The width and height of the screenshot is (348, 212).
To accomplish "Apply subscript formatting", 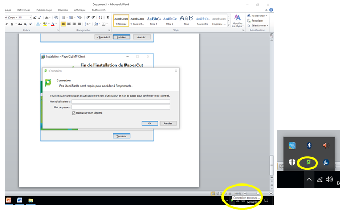I will tap(25, 24).
